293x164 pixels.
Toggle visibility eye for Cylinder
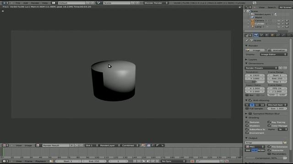point(279,24)
